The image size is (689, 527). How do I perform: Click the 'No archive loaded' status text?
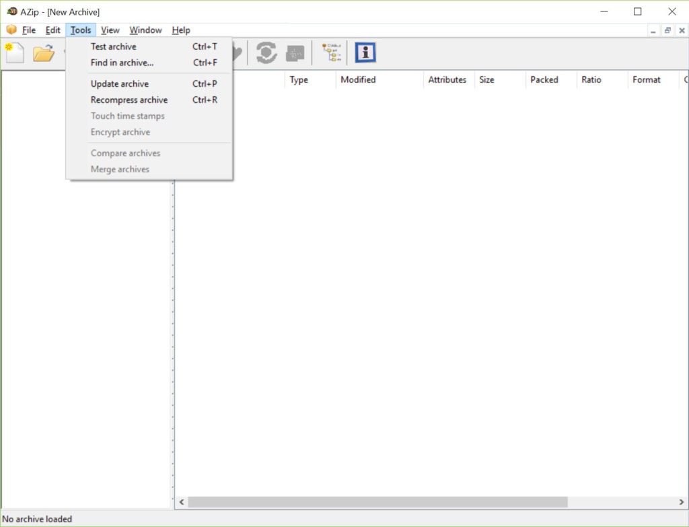coord(37,519)
